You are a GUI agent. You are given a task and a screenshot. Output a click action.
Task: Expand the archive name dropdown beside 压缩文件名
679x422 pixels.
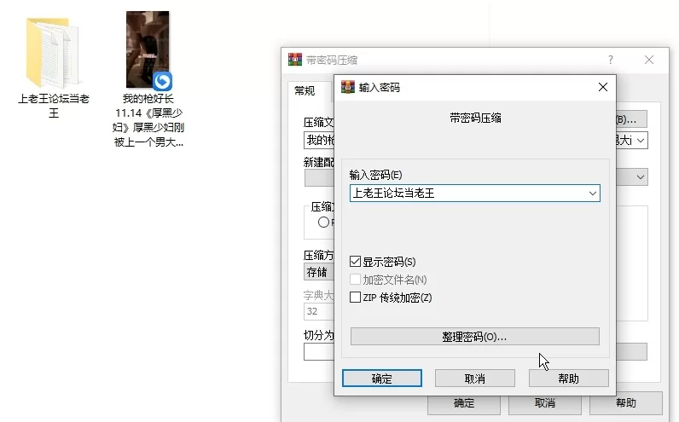coord(640,140)
